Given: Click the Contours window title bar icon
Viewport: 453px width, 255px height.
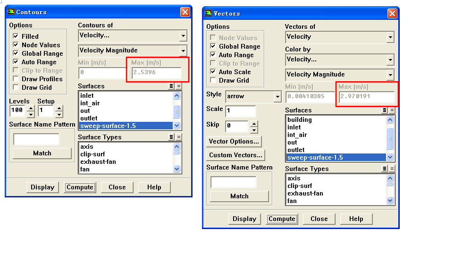Looking at the screenshot, I should 11,12.
